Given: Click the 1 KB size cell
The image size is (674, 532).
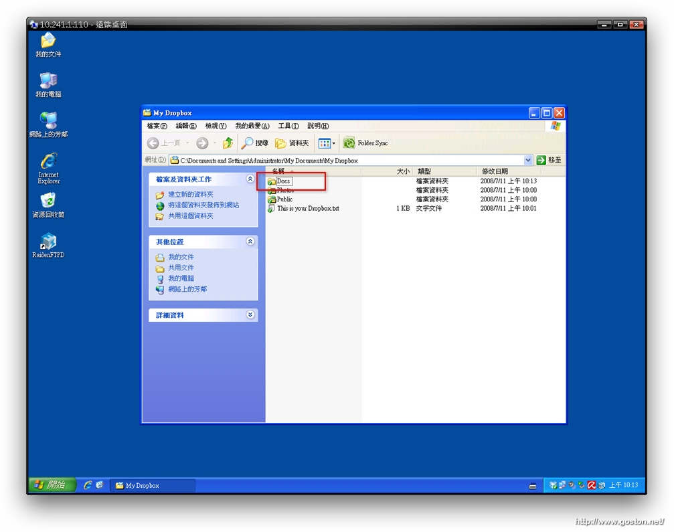Looking at the screenshot, I should 403,208.
